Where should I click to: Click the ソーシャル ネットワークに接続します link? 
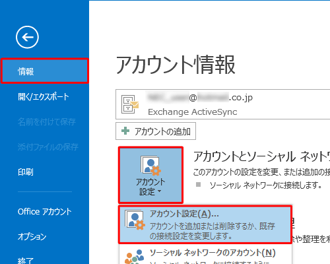pyautogui.click(x=265, y=185)
